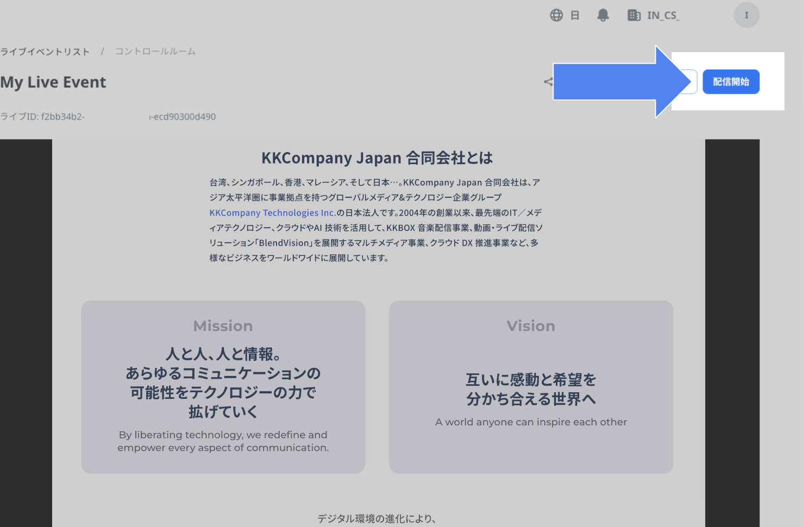Click the KKCompany Japan 合同会社とは heading

pyautogui.click(x=377, y=158)
